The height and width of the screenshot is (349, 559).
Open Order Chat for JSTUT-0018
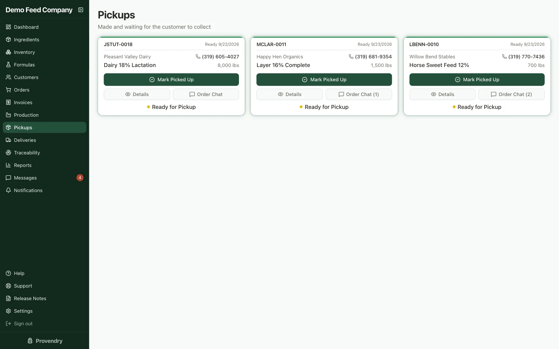point(206,94)
